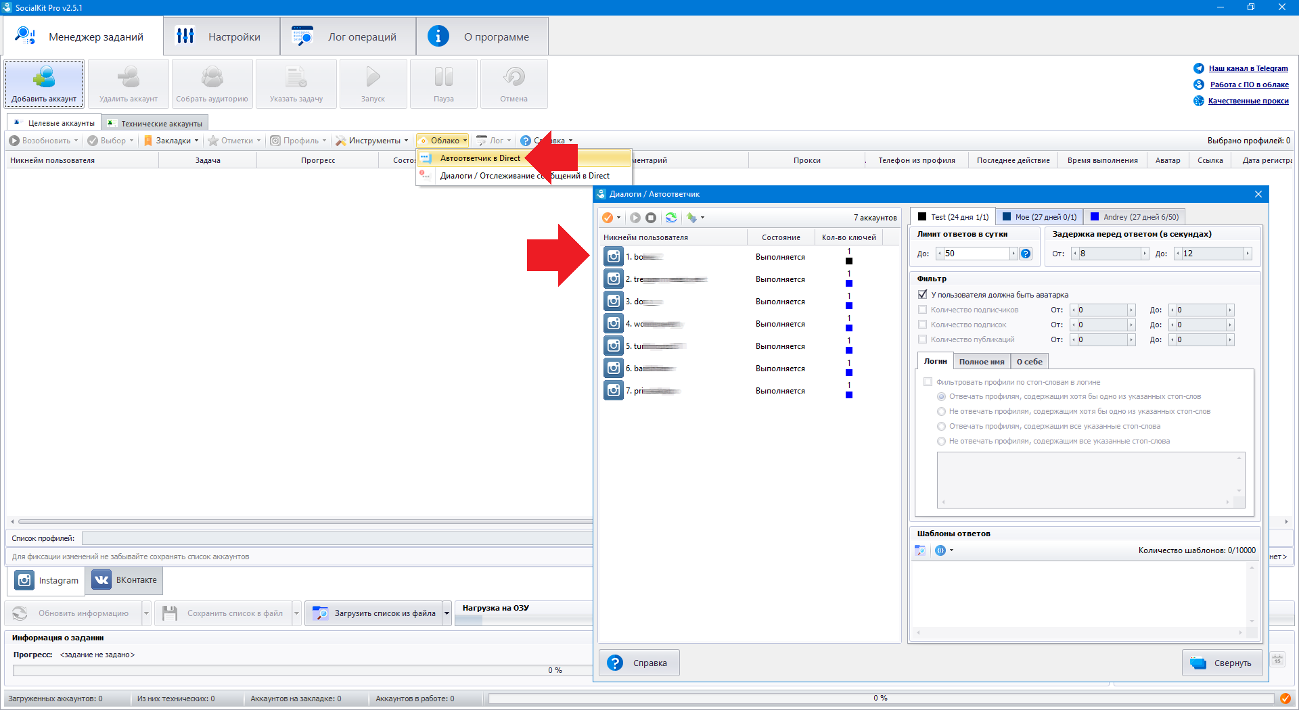
Task: Click Собрать аудиторию toolbar button
Action: click(212, 84)
